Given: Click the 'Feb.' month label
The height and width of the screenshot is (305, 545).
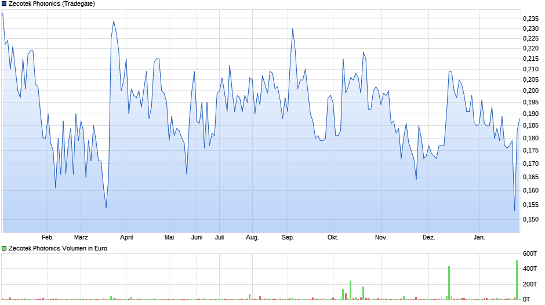Looking at the screenshot, I should [x=48, y=238].
